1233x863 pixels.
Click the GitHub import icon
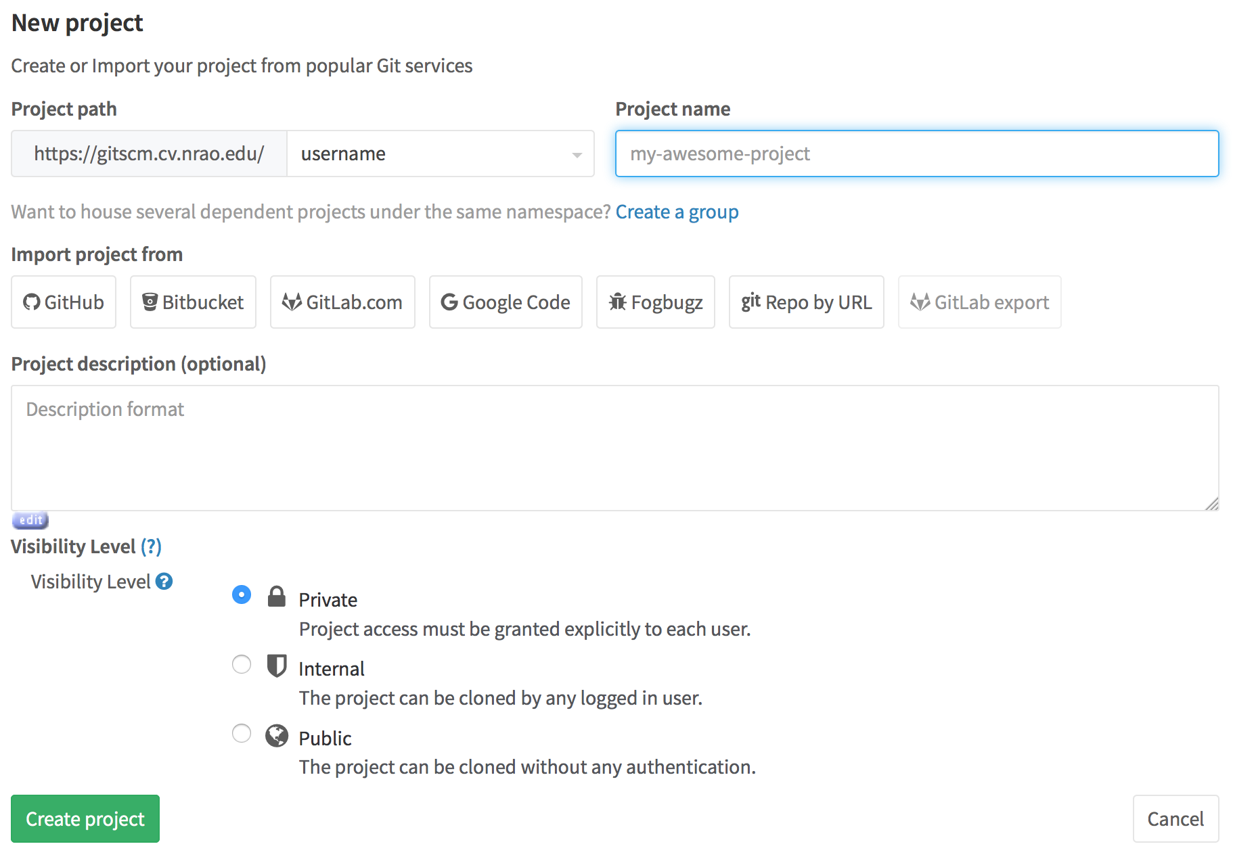coord(32,302)
